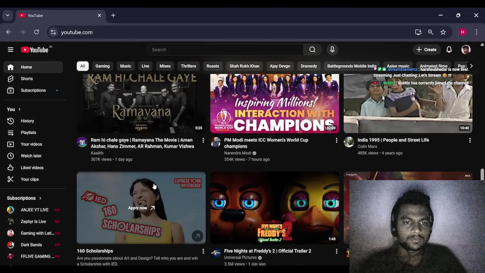The height and width of the screenshot is (273, 485).
Task: Open Chrome zoom magnifier icon
Action: [430, 32]
